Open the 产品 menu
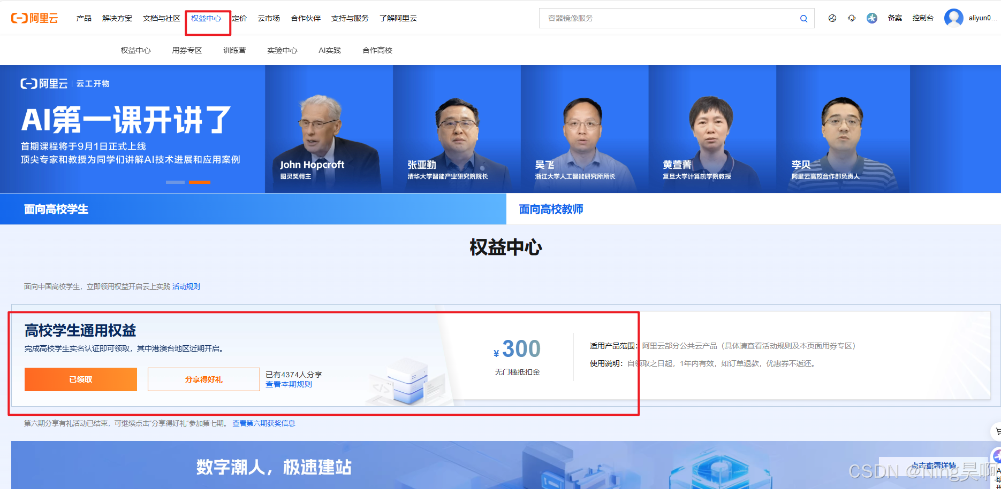Screen dimensions: 1001x489 click(84, 18)
